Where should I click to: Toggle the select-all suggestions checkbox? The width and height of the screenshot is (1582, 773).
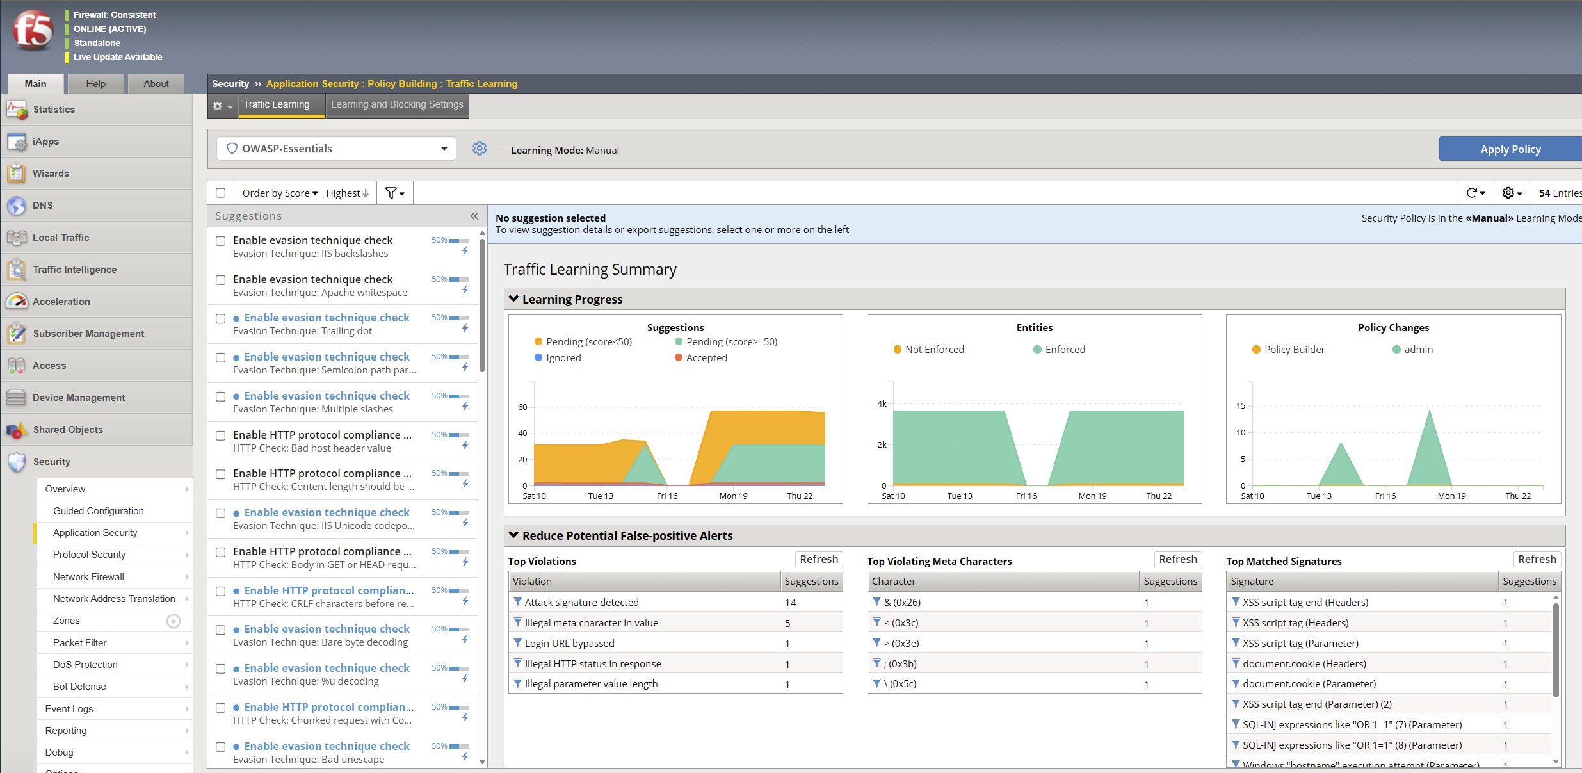click(x=221, y=193)
